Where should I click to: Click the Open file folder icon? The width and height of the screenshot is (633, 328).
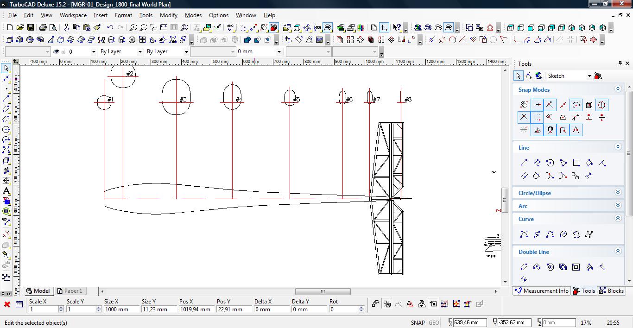point(20,28)
